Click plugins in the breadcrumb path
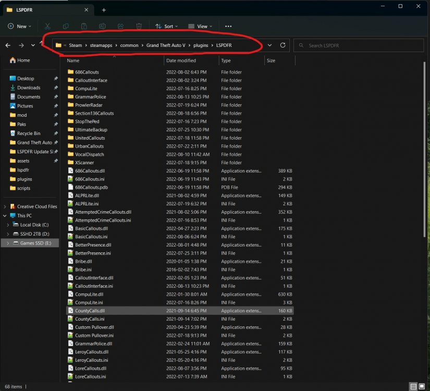The height and width of the screenshot is (391, 430). [x=201, y=45]
